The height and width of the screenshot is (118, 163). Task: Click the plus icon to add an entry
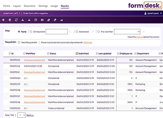pos(3,20)
